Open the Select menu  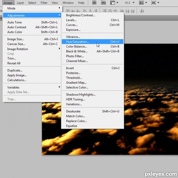(x=32, y=3)
